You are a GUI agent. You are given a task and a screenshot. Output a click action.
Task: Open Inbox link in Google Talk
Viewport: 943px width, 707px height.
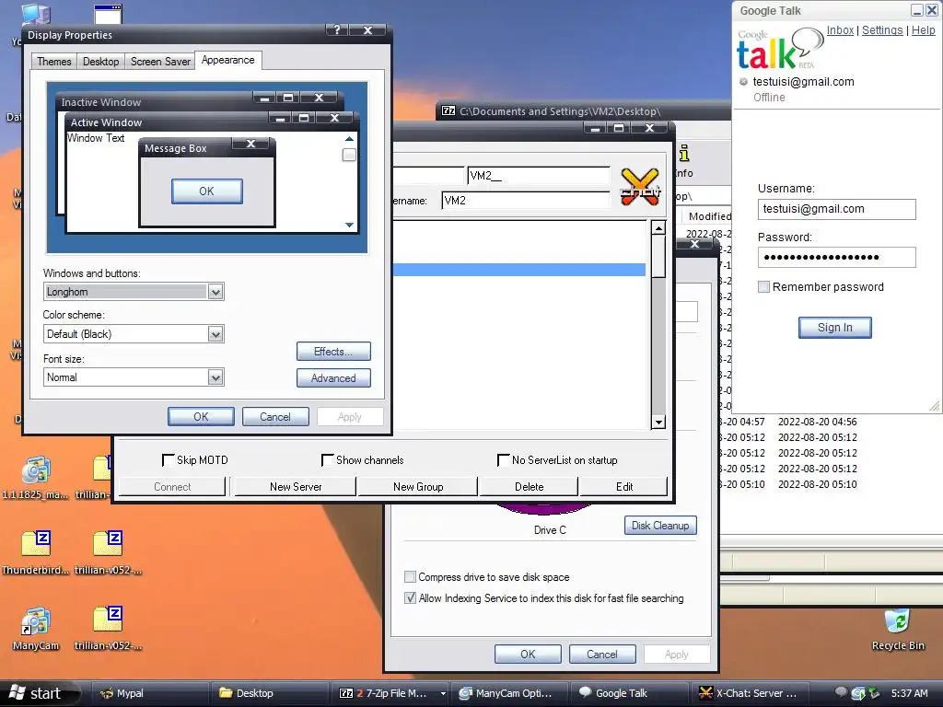(840, 30)
